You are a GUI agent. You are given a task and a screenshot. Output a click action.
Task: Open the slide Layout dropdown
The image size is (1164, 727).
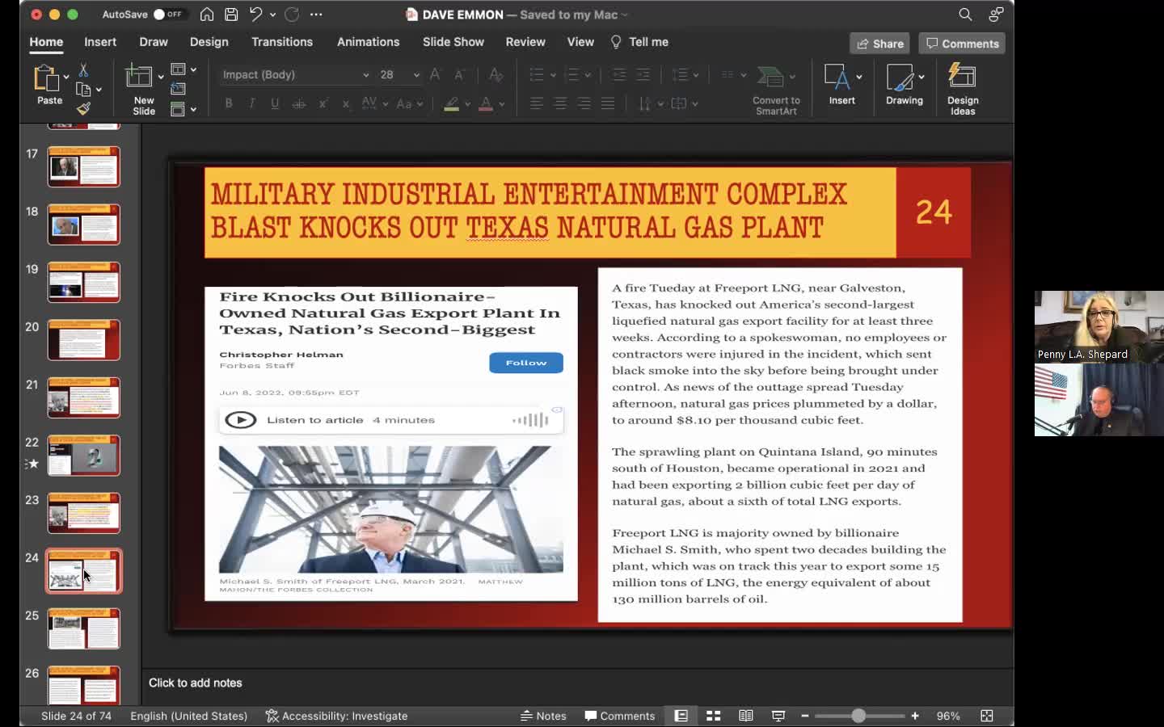click(x=183, y=69)
